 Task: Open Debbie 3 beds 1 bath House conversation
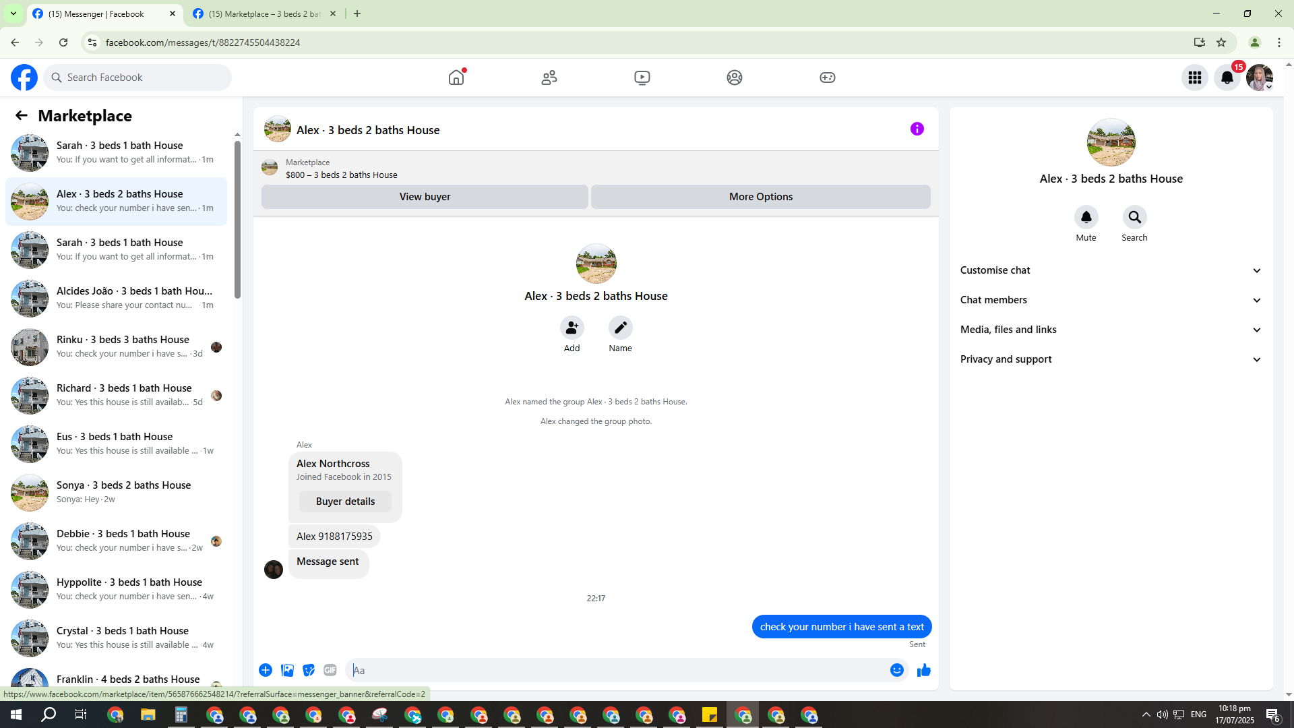pyautogui.click(x=116, y=541)
